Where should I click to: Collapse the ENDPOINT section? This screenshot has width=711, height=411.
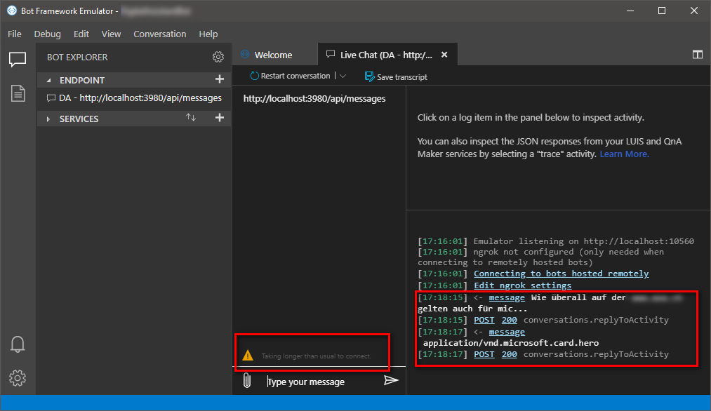(x=49, y=80)
